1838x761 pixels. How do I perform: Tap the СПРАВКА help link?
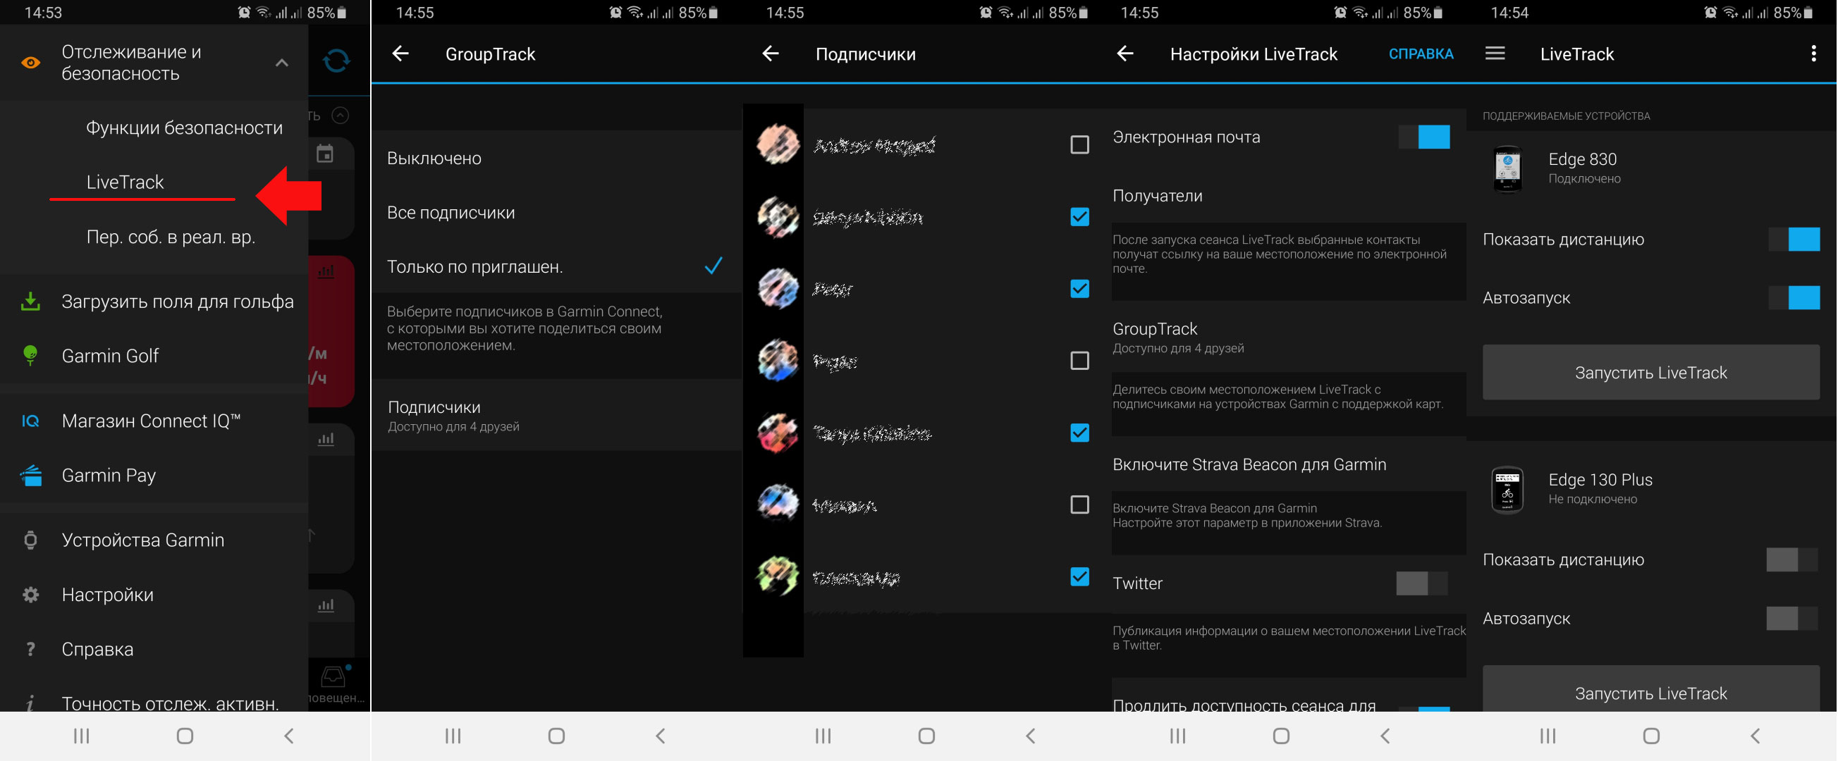(1420, 54)
